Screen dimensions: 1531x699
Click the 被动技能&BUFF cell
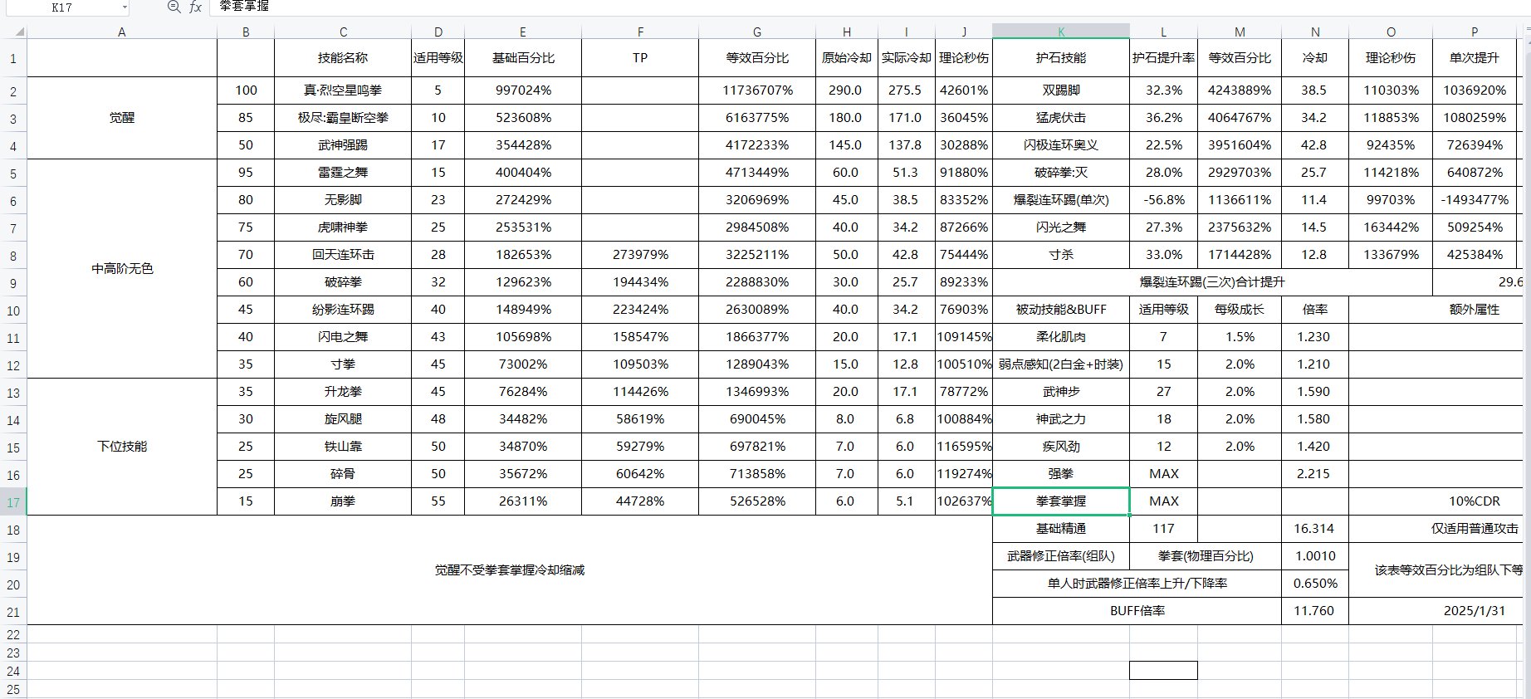[1061, 310]
